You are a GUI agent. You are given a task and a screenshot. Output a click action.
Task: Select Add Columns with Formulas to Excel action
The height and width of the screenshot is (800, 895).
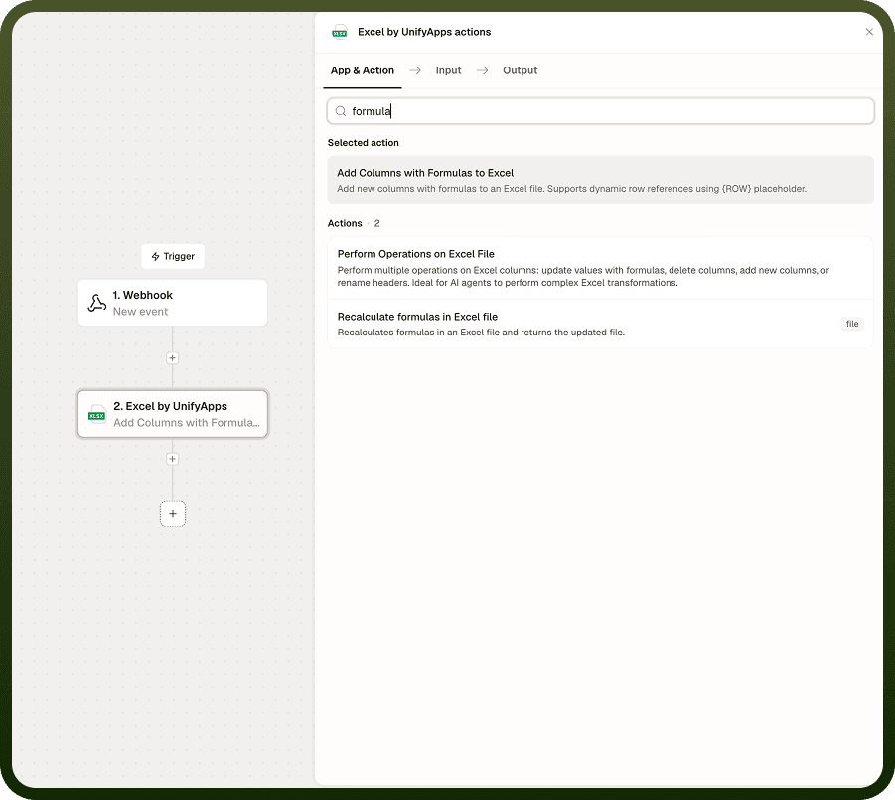coord(600,181)
